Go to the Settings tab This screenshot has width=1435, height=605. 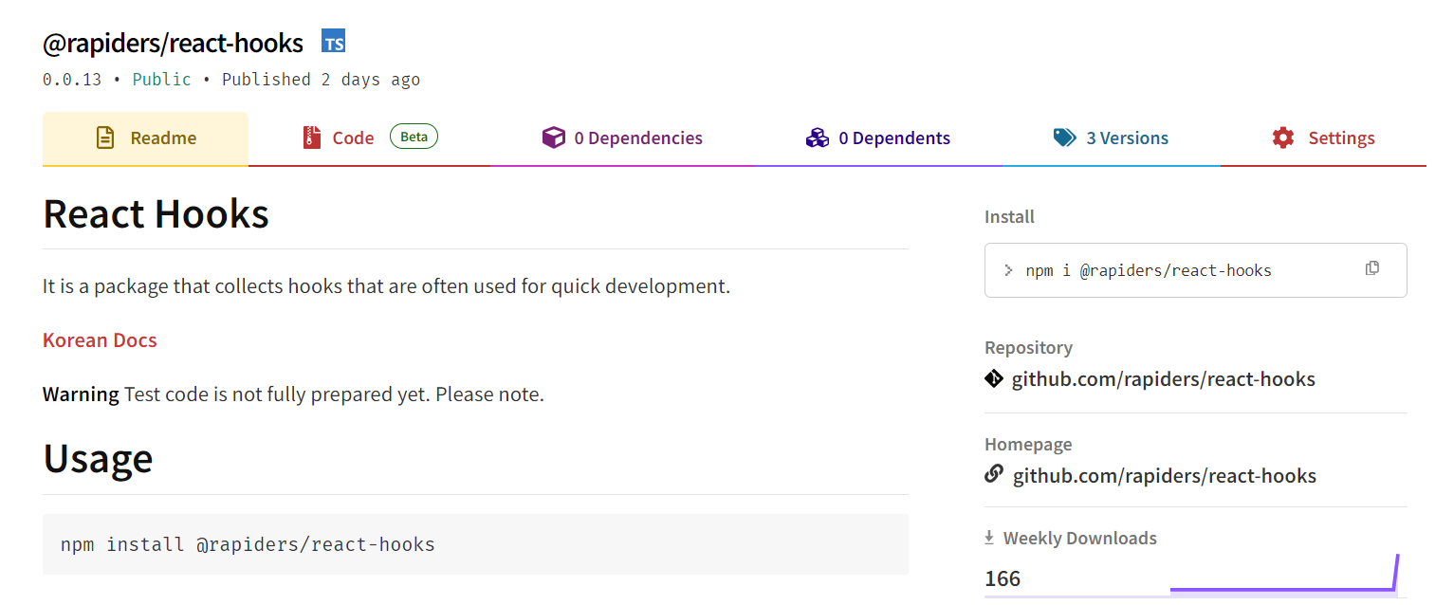click(1323, 138)
